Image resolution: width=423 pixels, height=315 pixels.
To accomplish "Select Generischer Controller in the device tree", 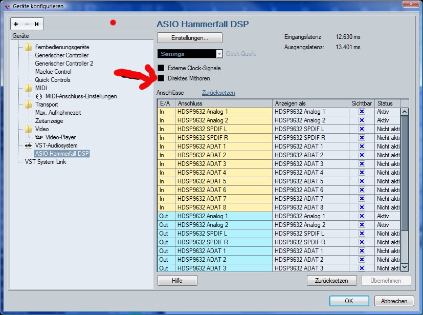I will pos(62,55).
